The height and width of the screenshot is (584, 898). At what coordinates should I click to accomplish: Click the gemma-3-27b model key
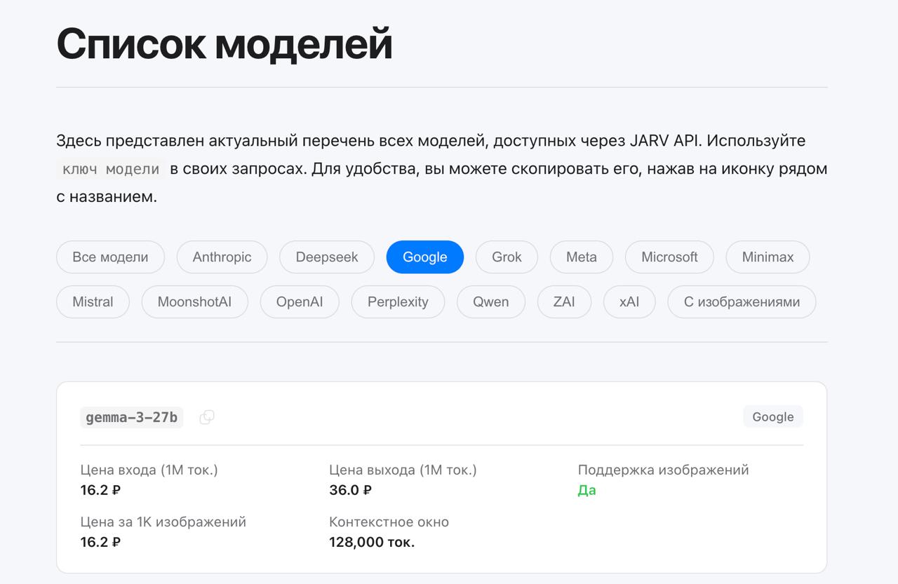pos(132,418)
